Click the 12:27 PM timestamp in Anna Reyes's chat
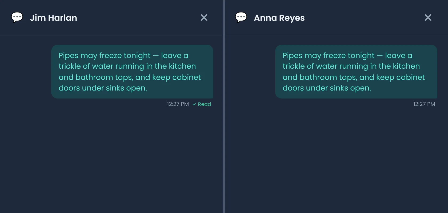 coord(424,104)
